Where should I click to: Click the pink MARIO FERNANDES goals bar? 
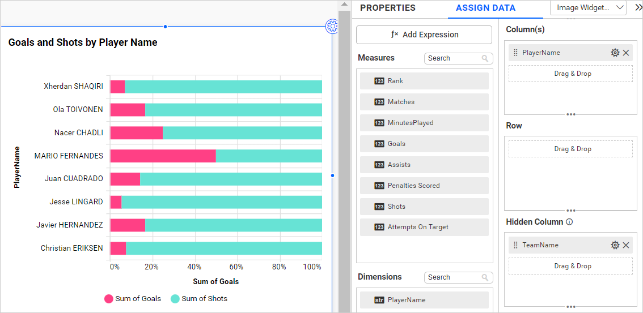click(163, 156)
